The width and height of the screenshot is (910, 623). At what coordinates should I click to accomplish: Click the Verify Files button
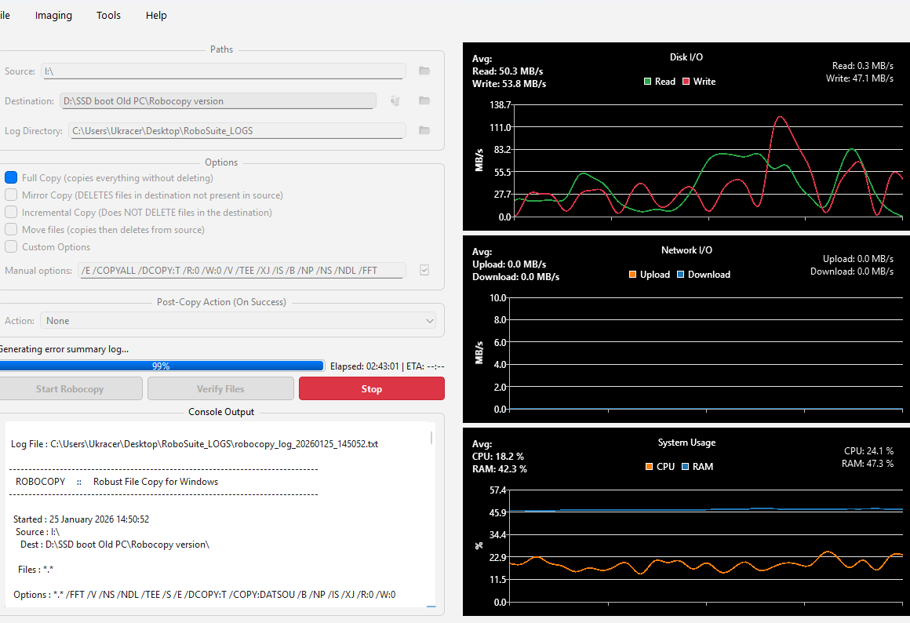point(220,389)
